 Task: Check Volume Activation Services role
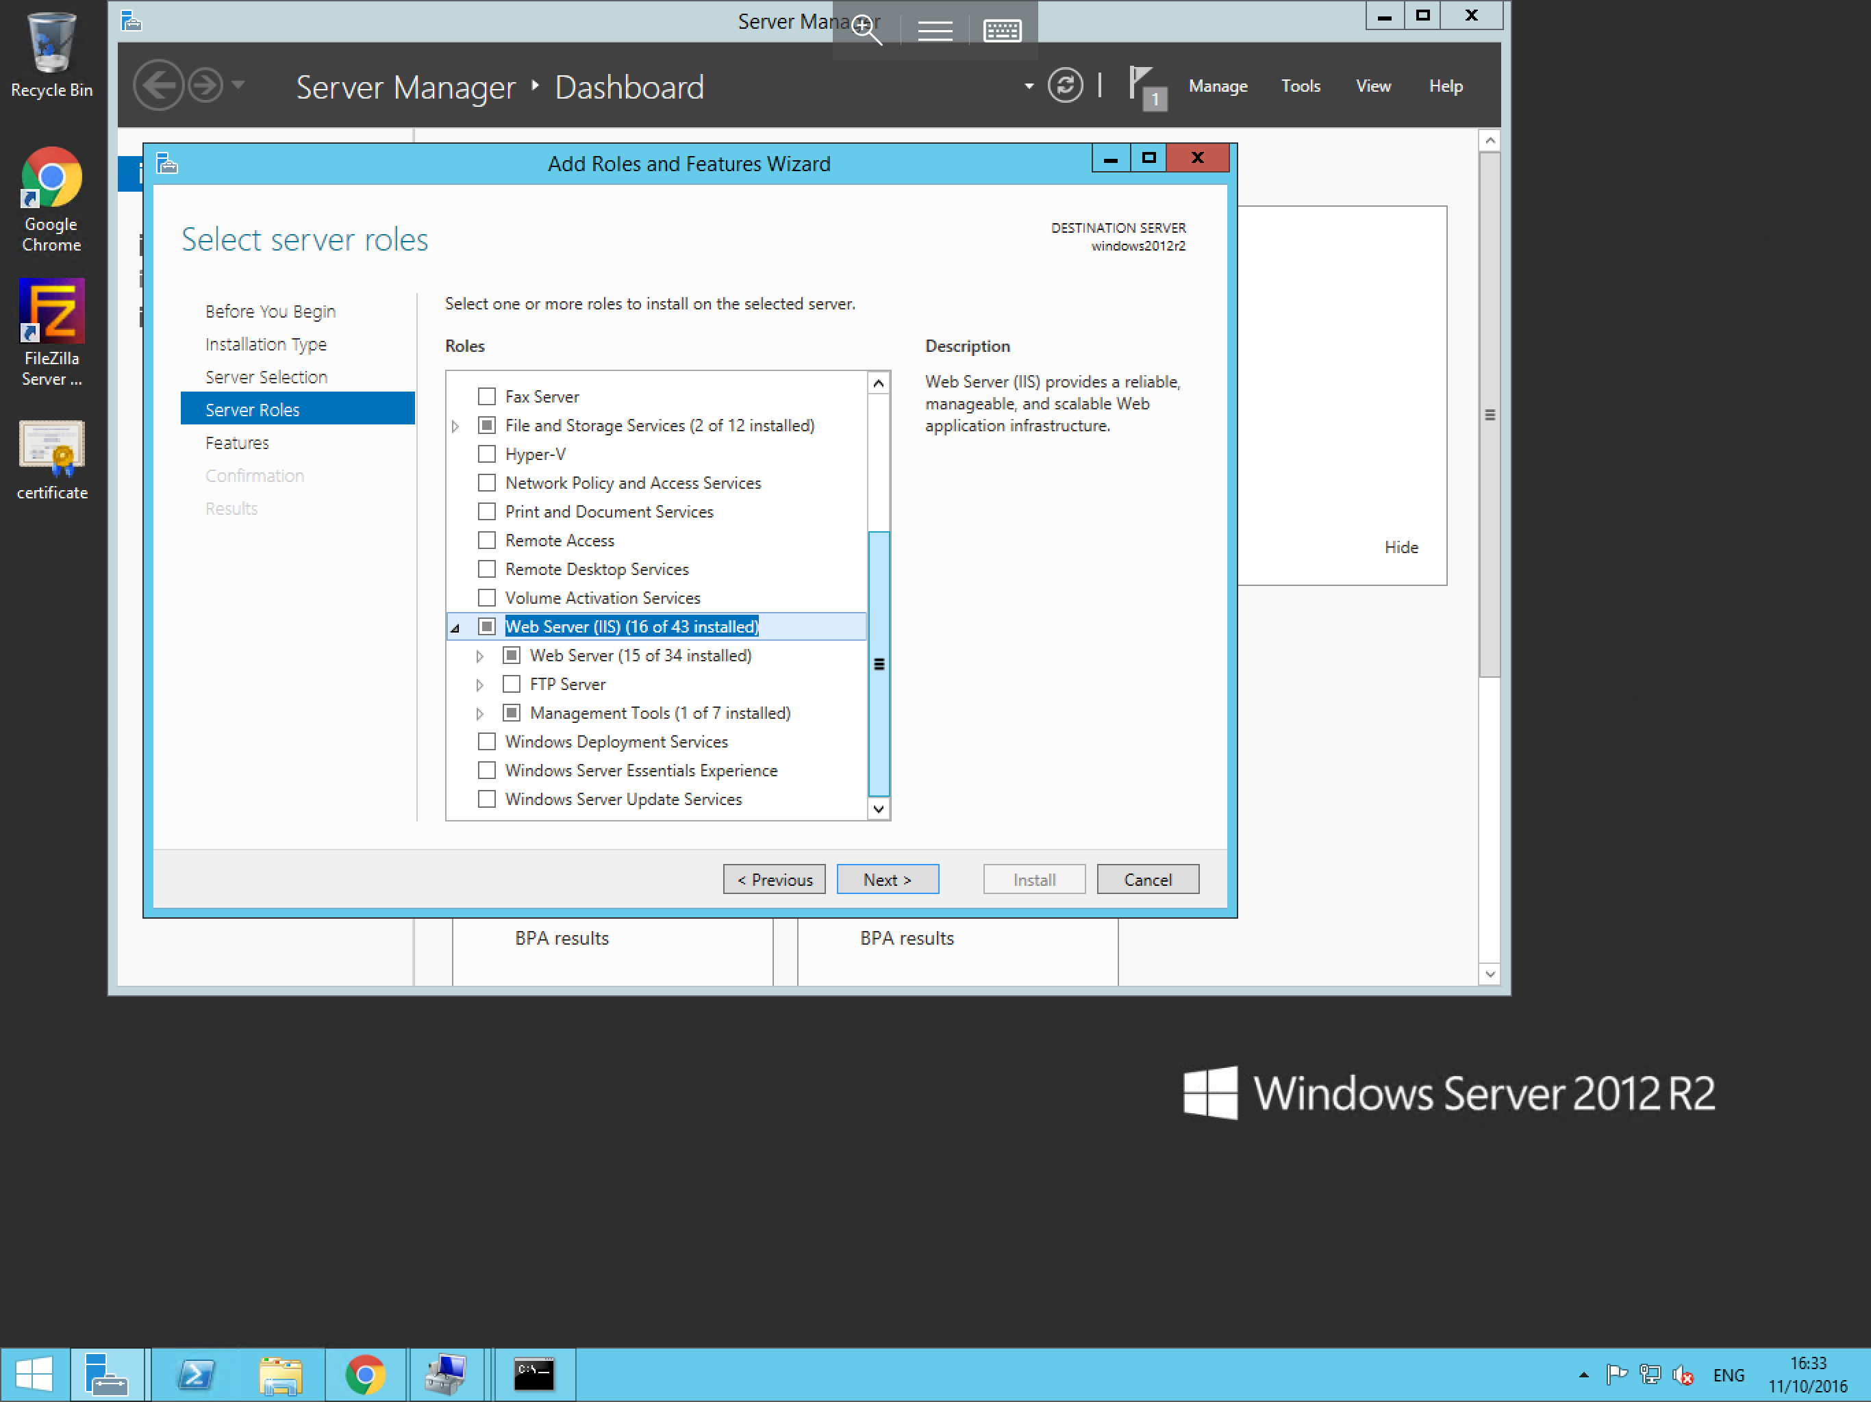(486, 597)
